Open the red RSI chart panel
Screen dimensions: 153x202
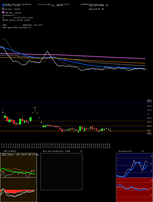tap(134, 190)
